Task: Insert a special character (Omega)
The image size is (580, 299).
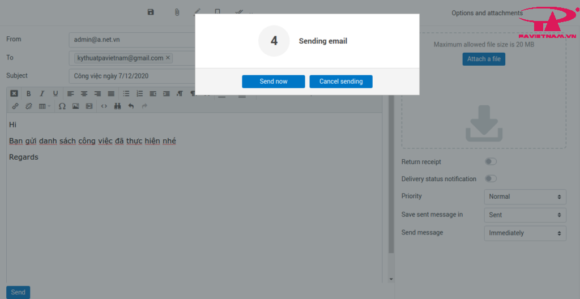Action: [62, 106]
